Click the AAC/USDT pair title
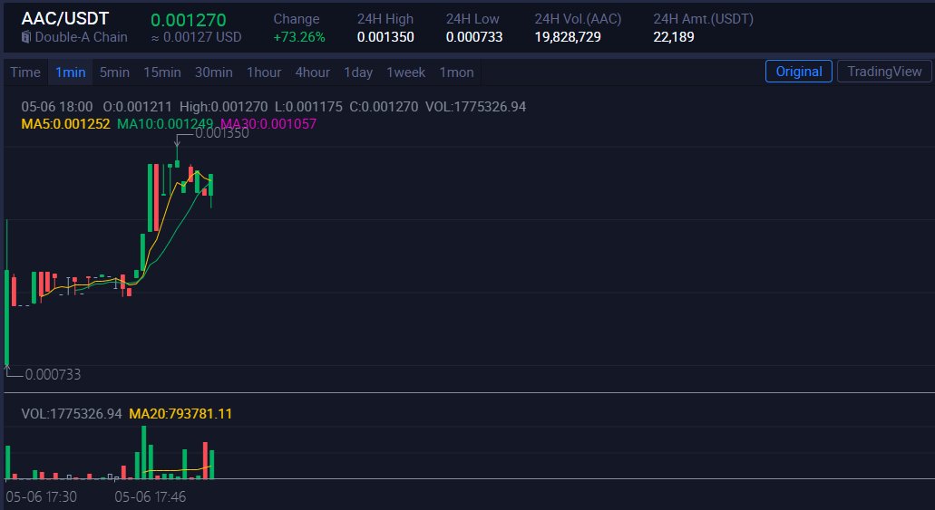 65,18
